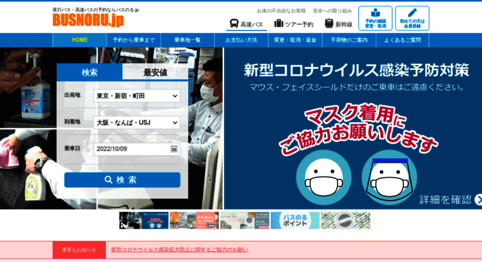Open the calendar picker icon

click(x=174, y=149)
